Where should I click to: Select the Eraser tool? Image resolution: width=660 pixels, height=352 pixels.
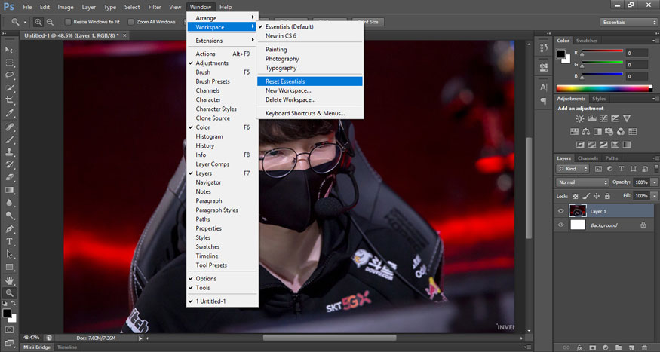(x=9, y=177)
